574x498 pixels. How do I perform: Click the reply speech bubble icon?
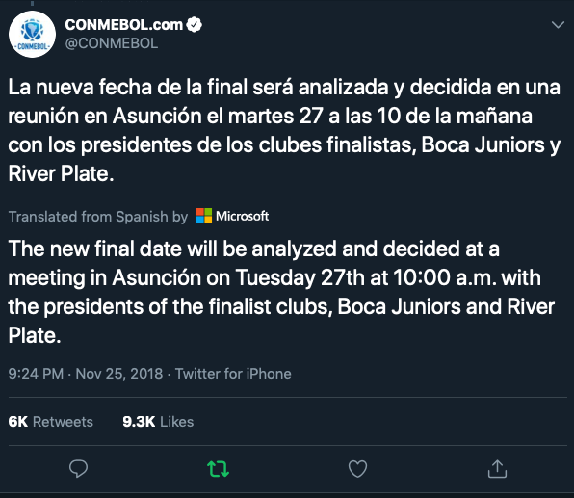point(78,469)
